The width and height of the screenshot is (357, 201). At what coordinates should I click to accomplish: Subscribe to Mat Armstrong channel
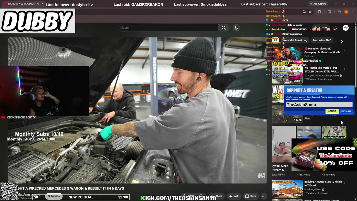click(x=54, y=196)
